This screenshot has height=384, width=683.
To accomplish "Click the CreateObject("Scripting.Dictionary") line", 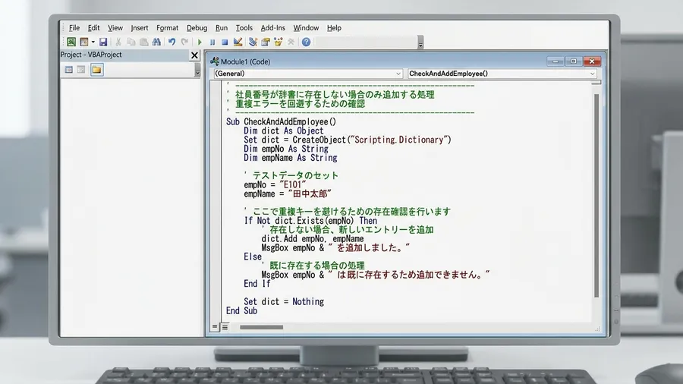I will tap(348, 140).
